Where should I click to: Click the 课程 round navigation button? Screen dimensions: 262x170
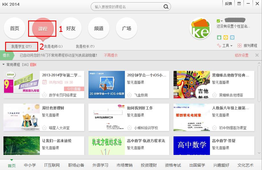point(43,29)
